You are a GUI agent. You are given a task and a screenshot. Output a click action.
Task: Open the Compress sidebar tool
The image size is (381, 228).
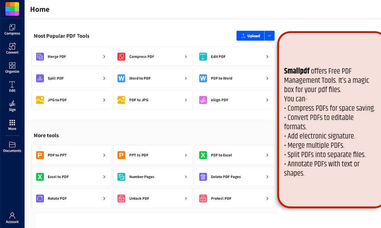click(x=12, y=30)
